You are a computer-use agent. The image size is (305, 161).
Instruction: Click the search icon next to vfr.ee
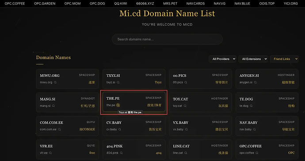point(50,153)
